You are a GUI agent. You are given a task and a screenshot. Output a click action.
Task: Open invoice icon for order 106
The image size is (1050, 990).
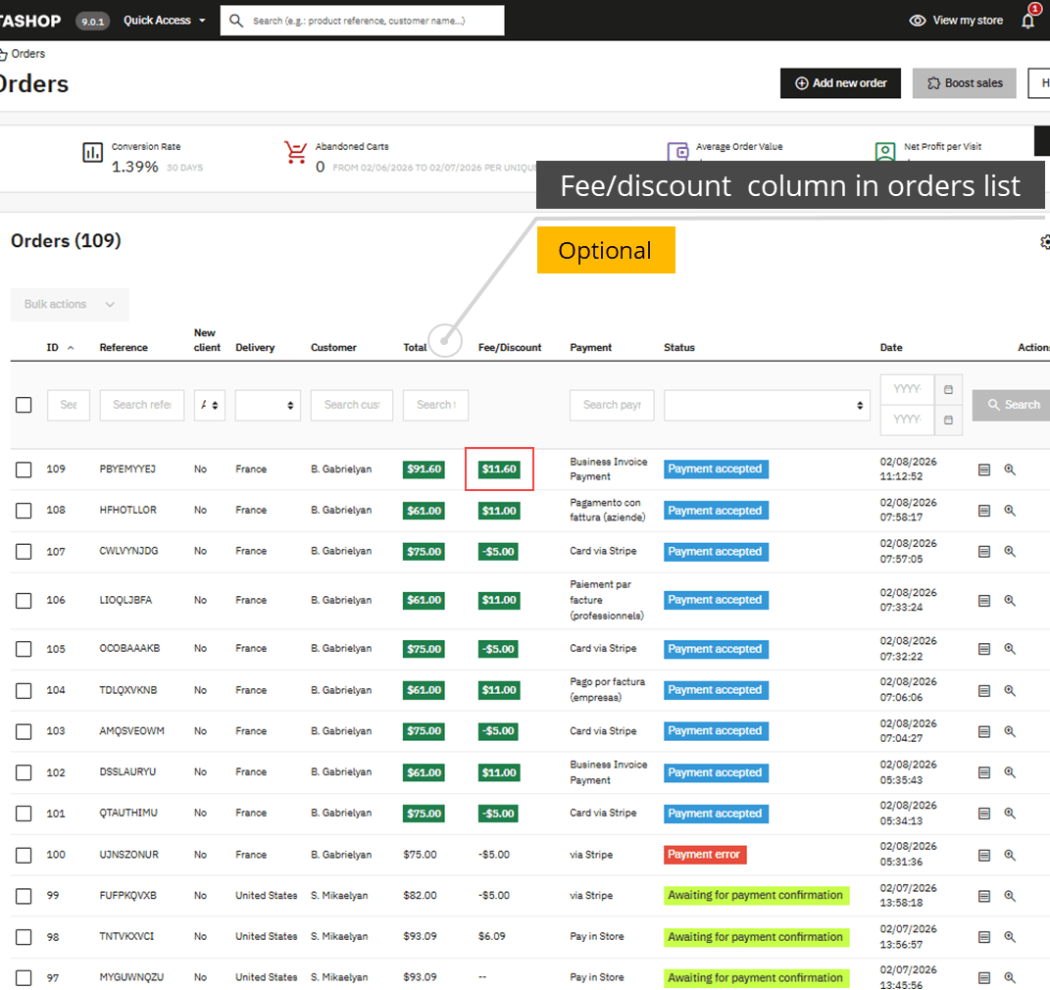pos(983,601)
